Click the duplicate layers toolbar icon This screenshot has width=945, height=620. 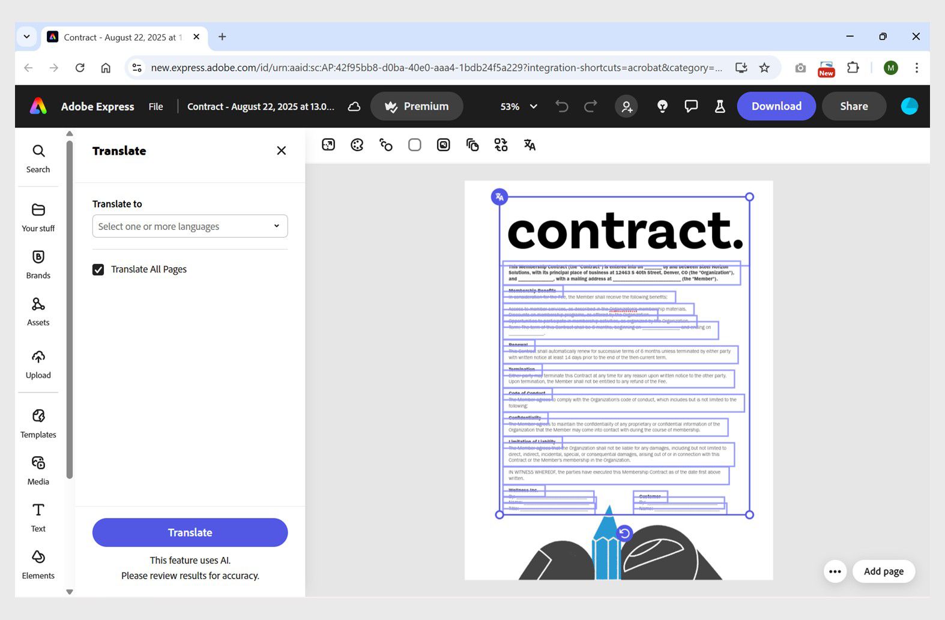(472, 145)
